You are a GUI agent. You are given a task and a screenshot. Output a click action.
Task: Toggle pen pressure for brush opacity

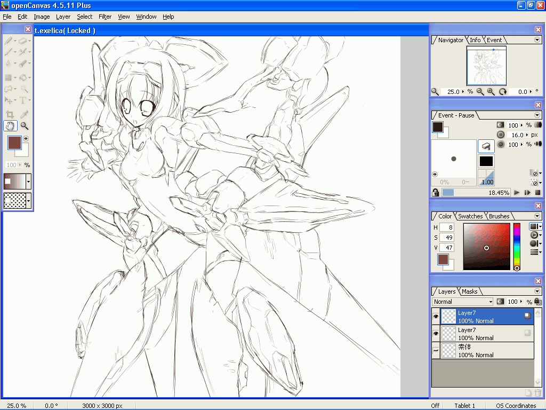pos(538,125)
